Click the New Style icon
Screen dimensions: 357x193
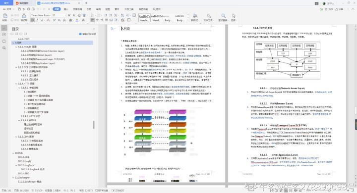click(x=195, y=16)
